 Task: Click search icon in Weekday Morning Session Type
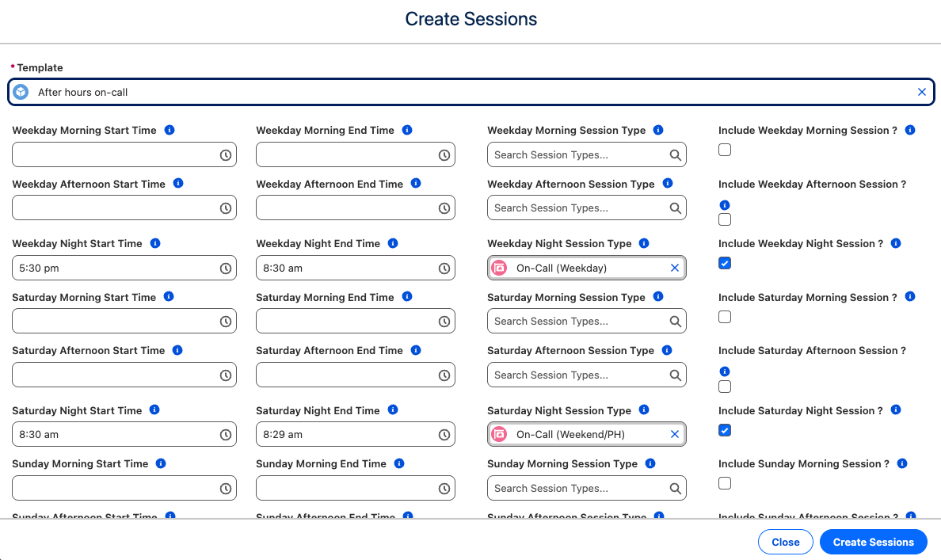click(675, 155)
